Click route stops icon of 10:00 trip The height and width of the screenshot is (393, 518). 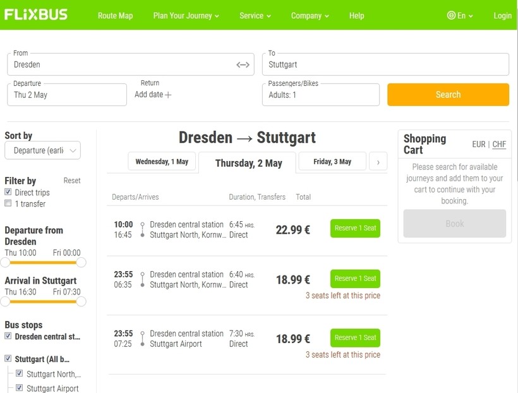tap(143, 230)
